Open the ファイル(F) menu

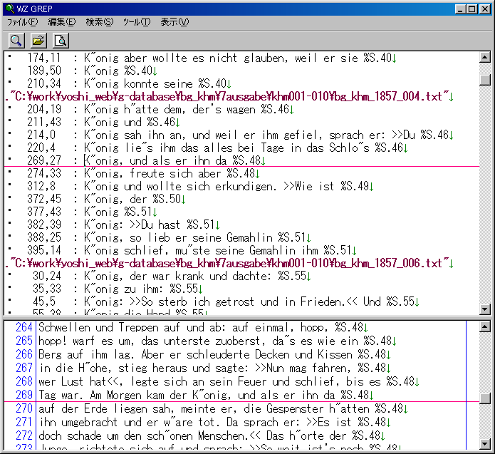pyautogui.click(x=22, y=22)
